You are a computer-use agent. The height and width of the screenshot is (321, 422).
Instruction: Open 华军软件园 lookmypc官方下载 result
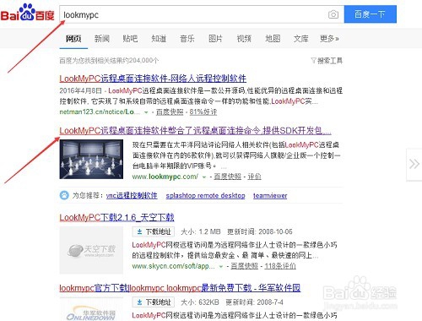(x=180, y=288)
